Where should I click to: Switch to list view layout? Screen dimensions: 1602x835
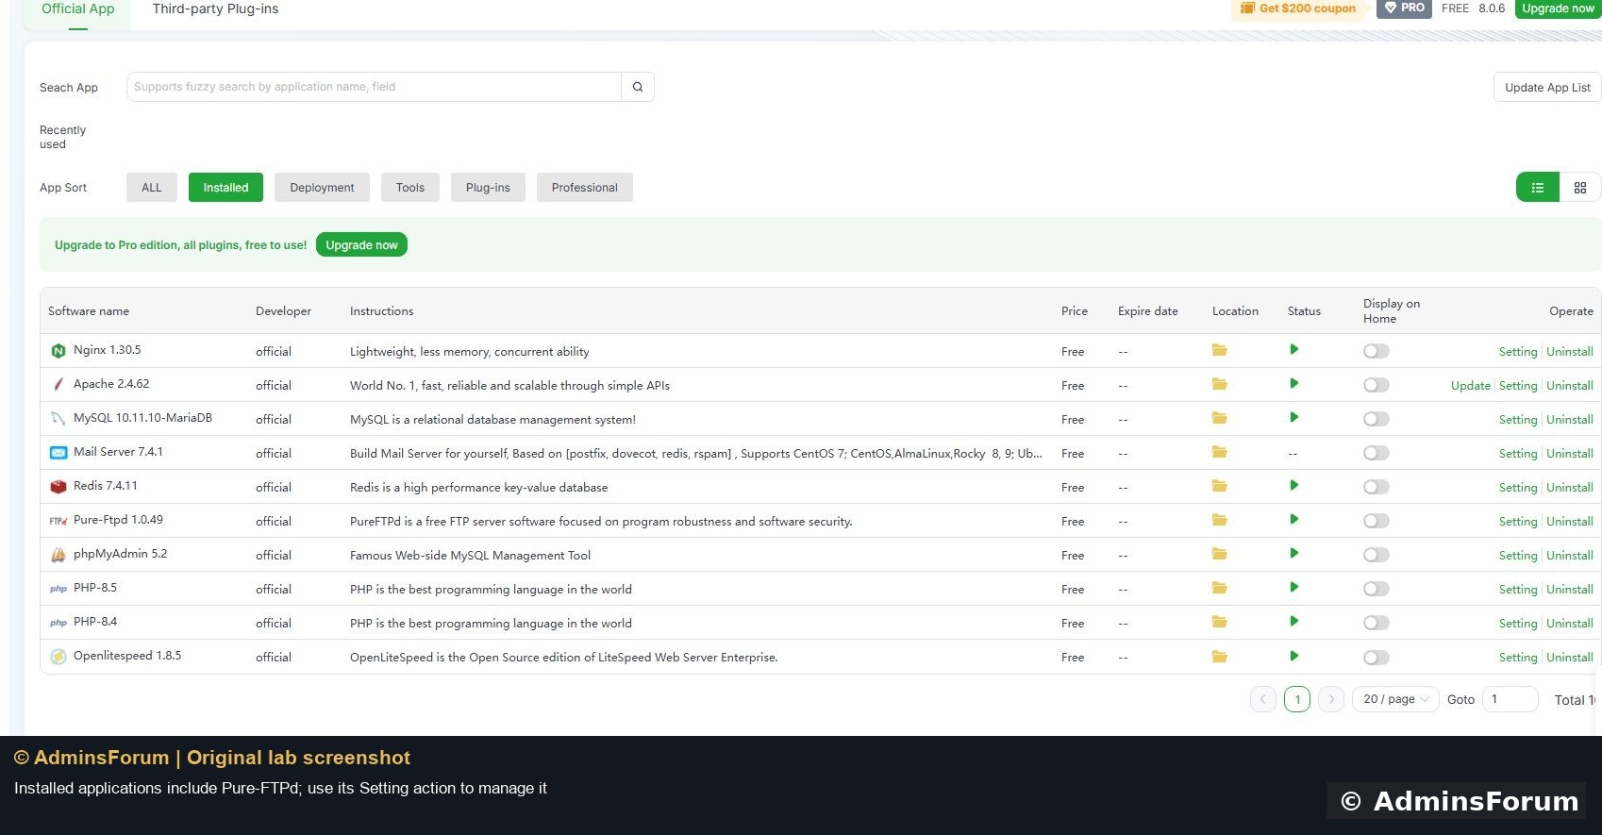coord(1538,188)
